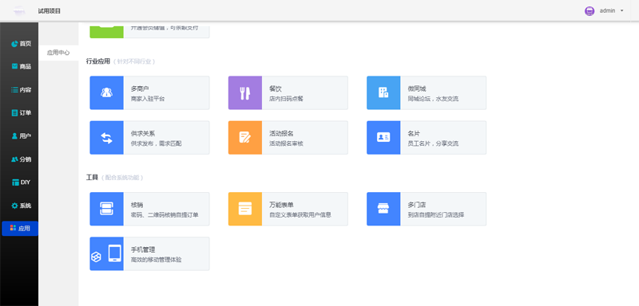
Task: Click the 系统 gear icon
Action: [x=14, y=206]
